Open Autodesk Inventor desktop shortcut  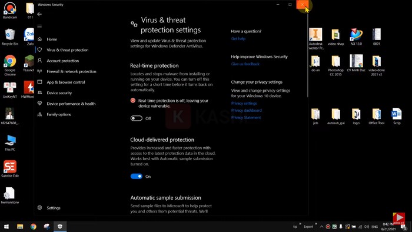(315, 39)
